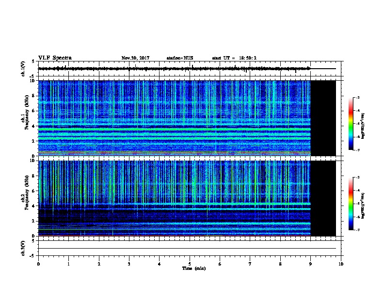Click time axis tick label "5"
Viewport: 384px width, 296px height.
[x=190, y=264]
